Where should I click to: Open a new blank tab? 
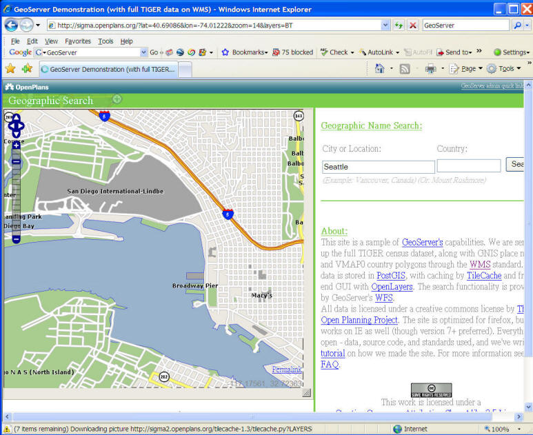[185, 70]
